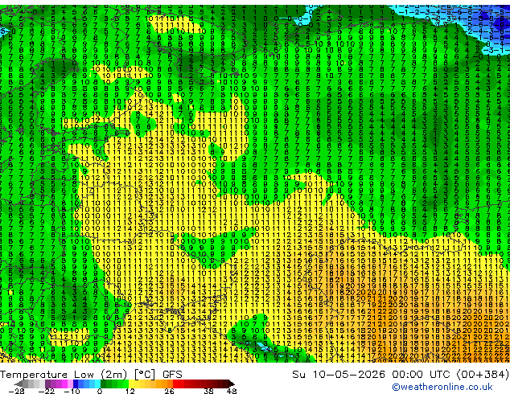Pick the bright red swatch right of '26'

coord(175,384)
